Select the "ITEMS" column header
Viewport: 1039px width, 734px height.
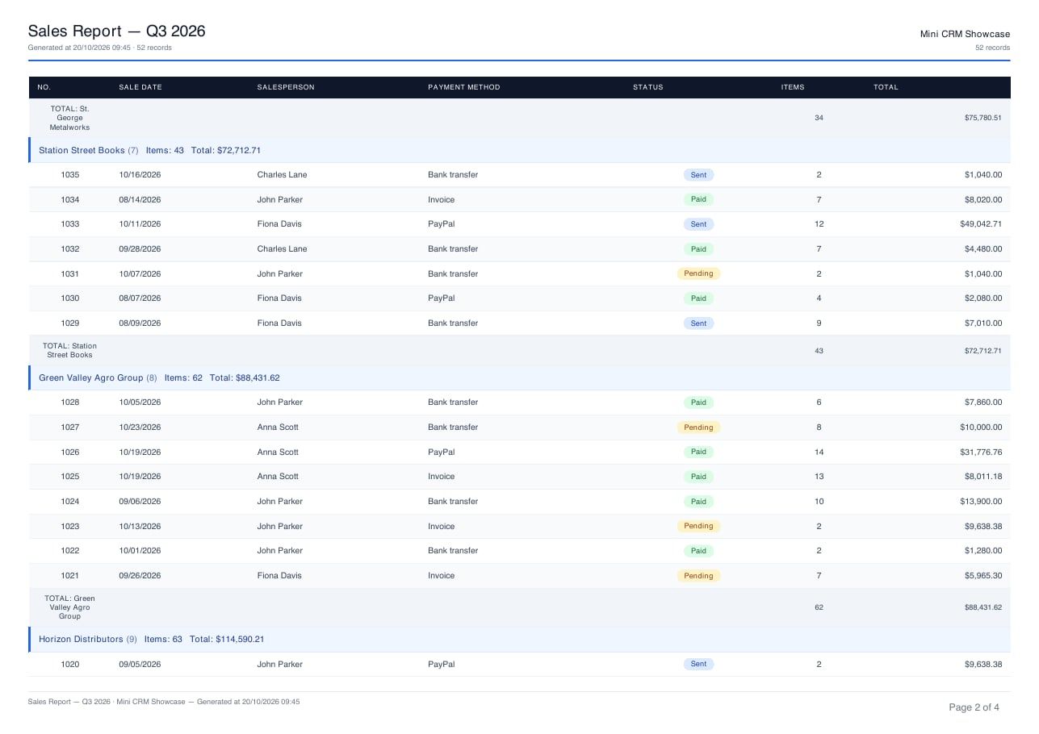click(793, 87)
